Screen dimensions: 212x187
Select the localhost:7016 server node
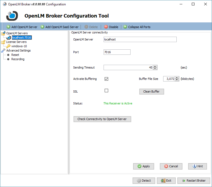tap(21, 38)
